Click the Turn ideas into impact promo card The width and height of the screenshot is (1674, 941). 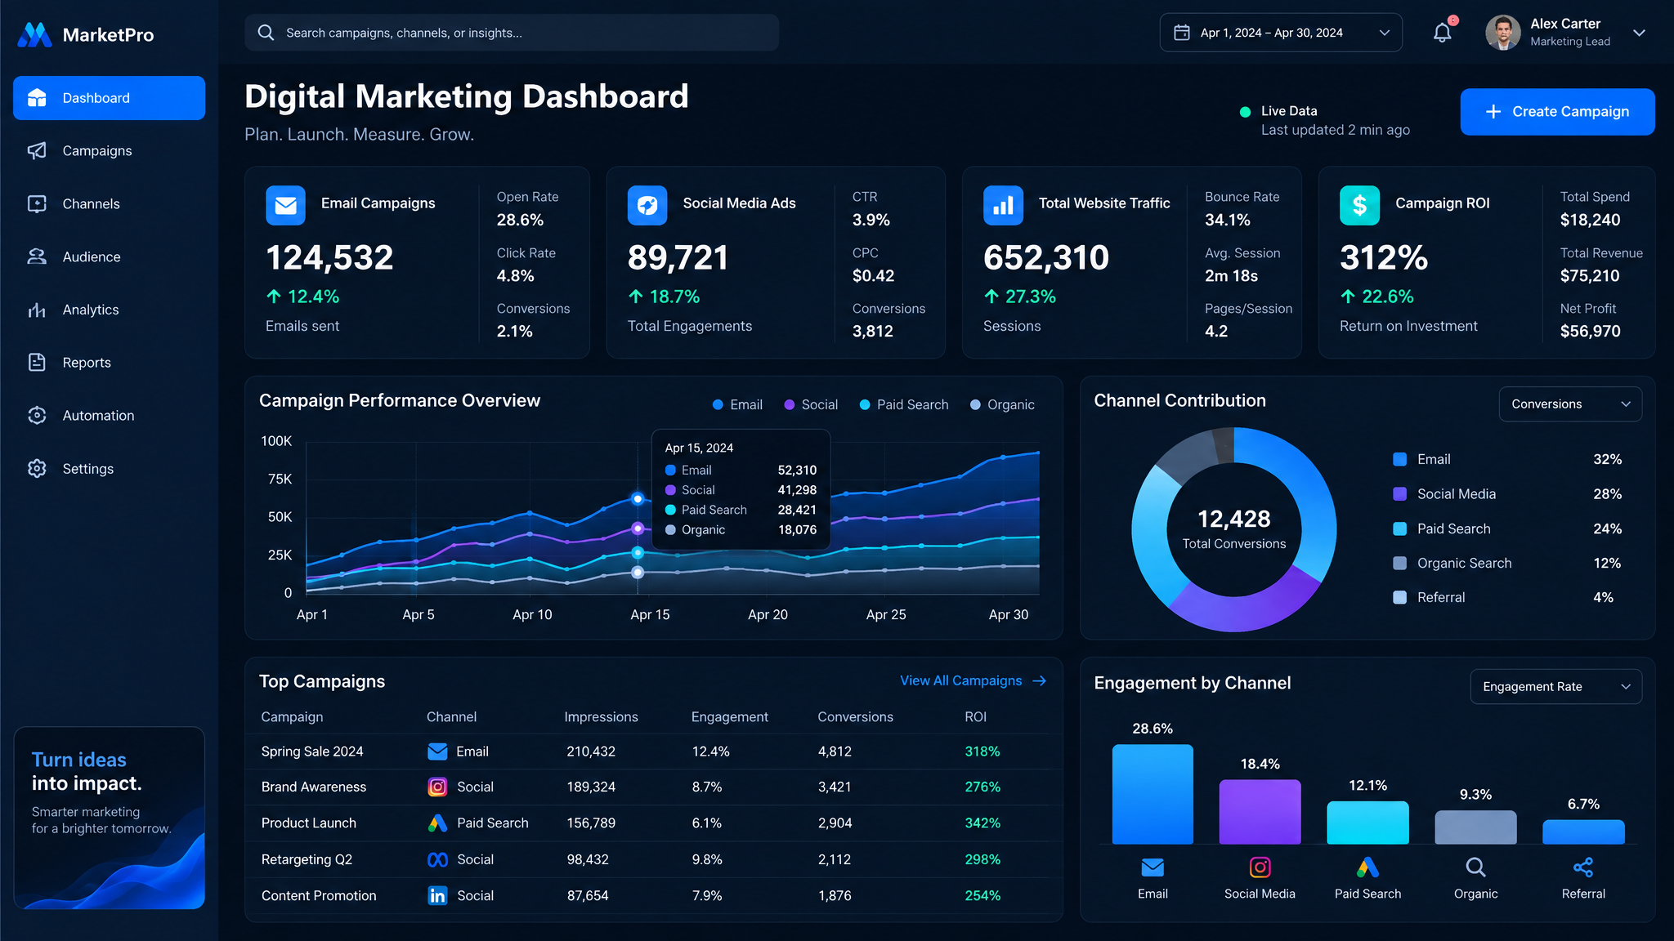tap(110, 818)
